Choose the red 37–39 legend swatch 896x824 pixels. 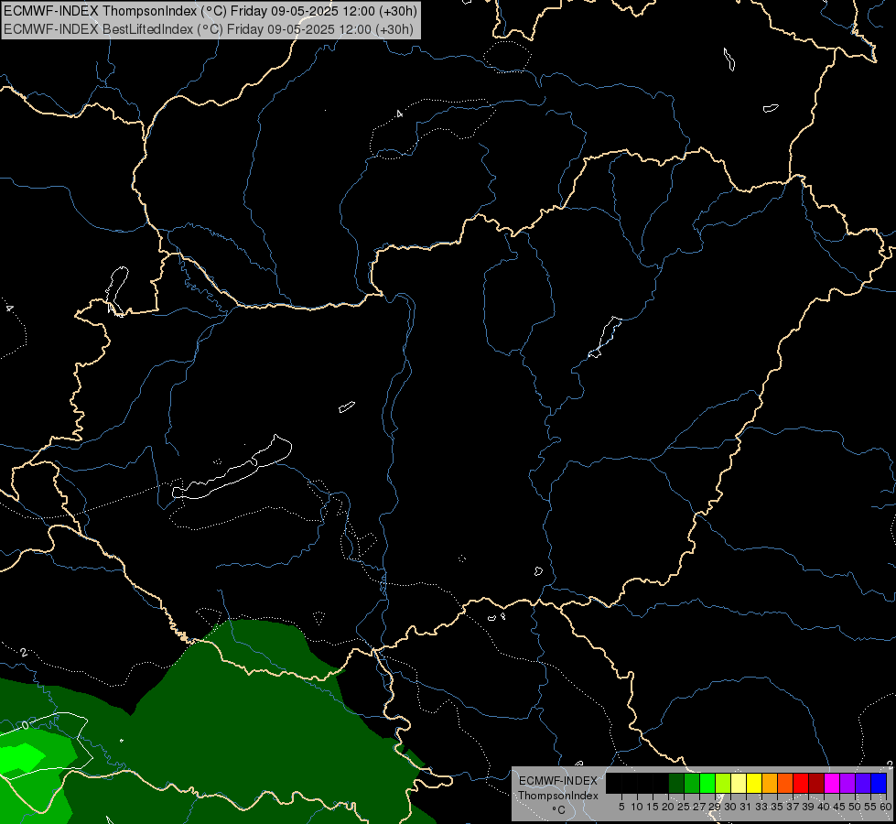[801, 784]
